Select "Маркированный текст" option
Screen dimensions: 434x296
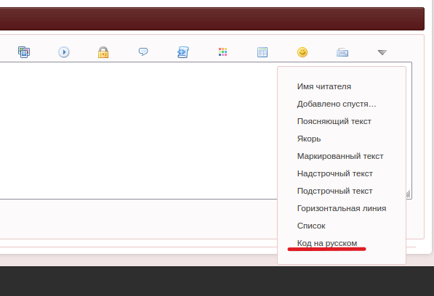[340, 156]
